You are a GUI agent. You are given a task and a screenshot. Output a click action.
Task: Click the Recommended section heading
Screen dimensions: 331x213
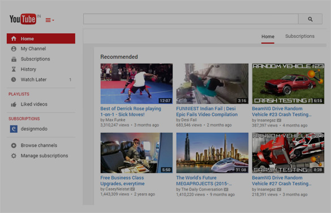(x=119, y=56)
